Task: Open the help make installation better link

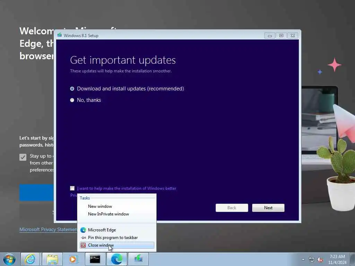Action: 127,188
